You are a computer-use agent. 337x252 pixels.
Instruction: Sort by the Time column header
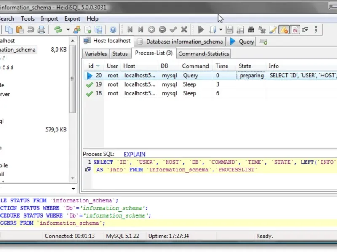(225, 66)
